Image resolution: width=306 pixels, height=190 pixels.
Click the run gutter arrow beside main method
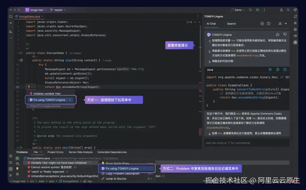pyautogui.click(x=21, y=148)
